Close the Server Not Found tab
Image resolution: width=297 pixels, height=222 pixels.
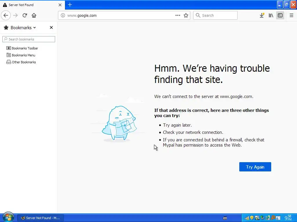[x=60, y=5]
